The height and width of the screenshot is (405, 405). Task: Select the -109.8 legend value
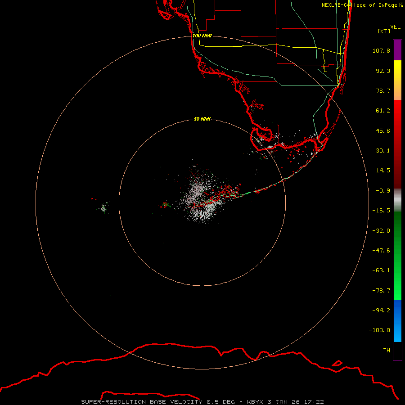click(379, 330)
